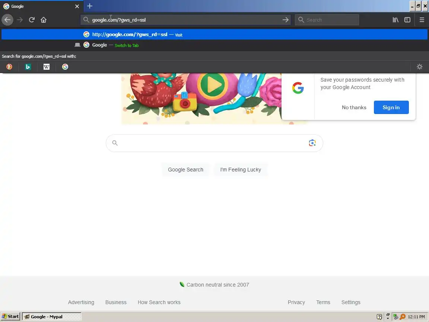Open search settings gear icon
Viewport: 429px width, 322px height.
(x=419, y=67)
